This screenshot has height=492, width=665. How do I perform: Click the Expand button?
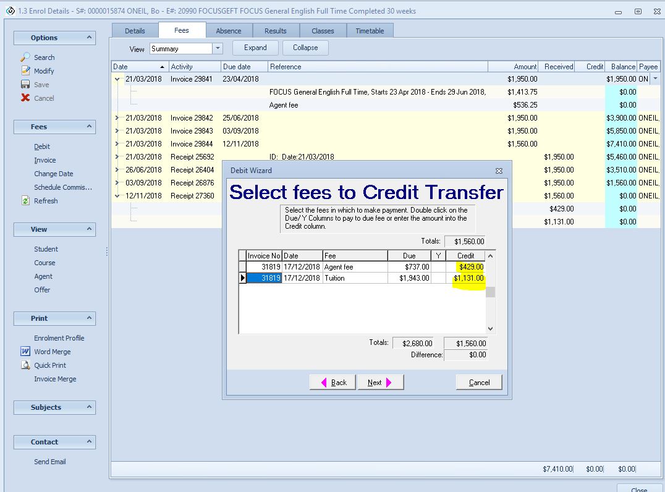255,48
